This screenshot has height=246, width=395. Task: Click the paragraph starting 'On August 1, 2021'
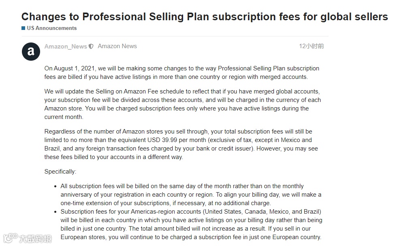182,73
